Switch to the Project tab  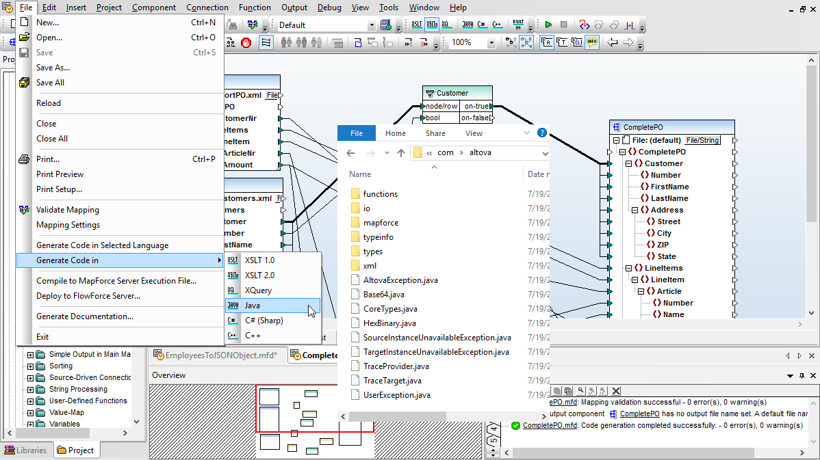(x=76, y=450)
